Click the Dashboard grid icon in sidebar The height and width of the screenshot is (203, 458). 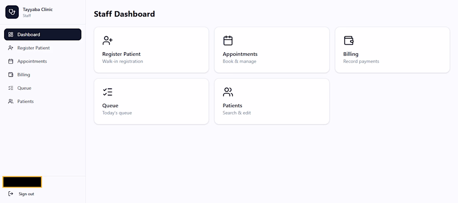click(11, 34)
